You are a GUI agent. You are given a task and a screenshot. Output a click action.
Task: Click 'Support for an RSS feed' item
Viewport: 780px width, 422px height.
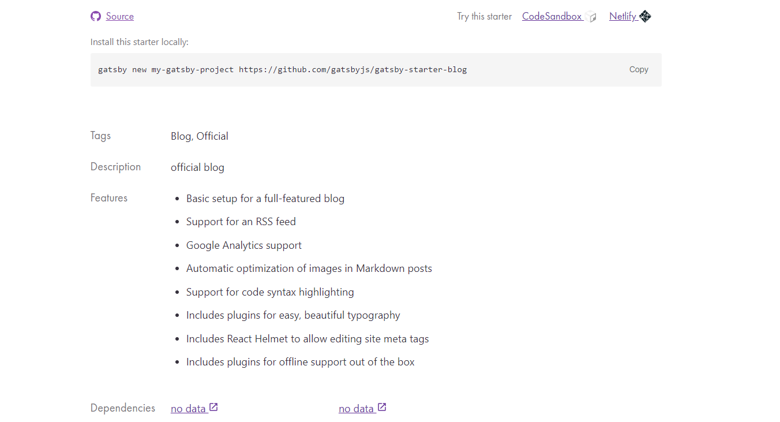(x=241, y=222)
